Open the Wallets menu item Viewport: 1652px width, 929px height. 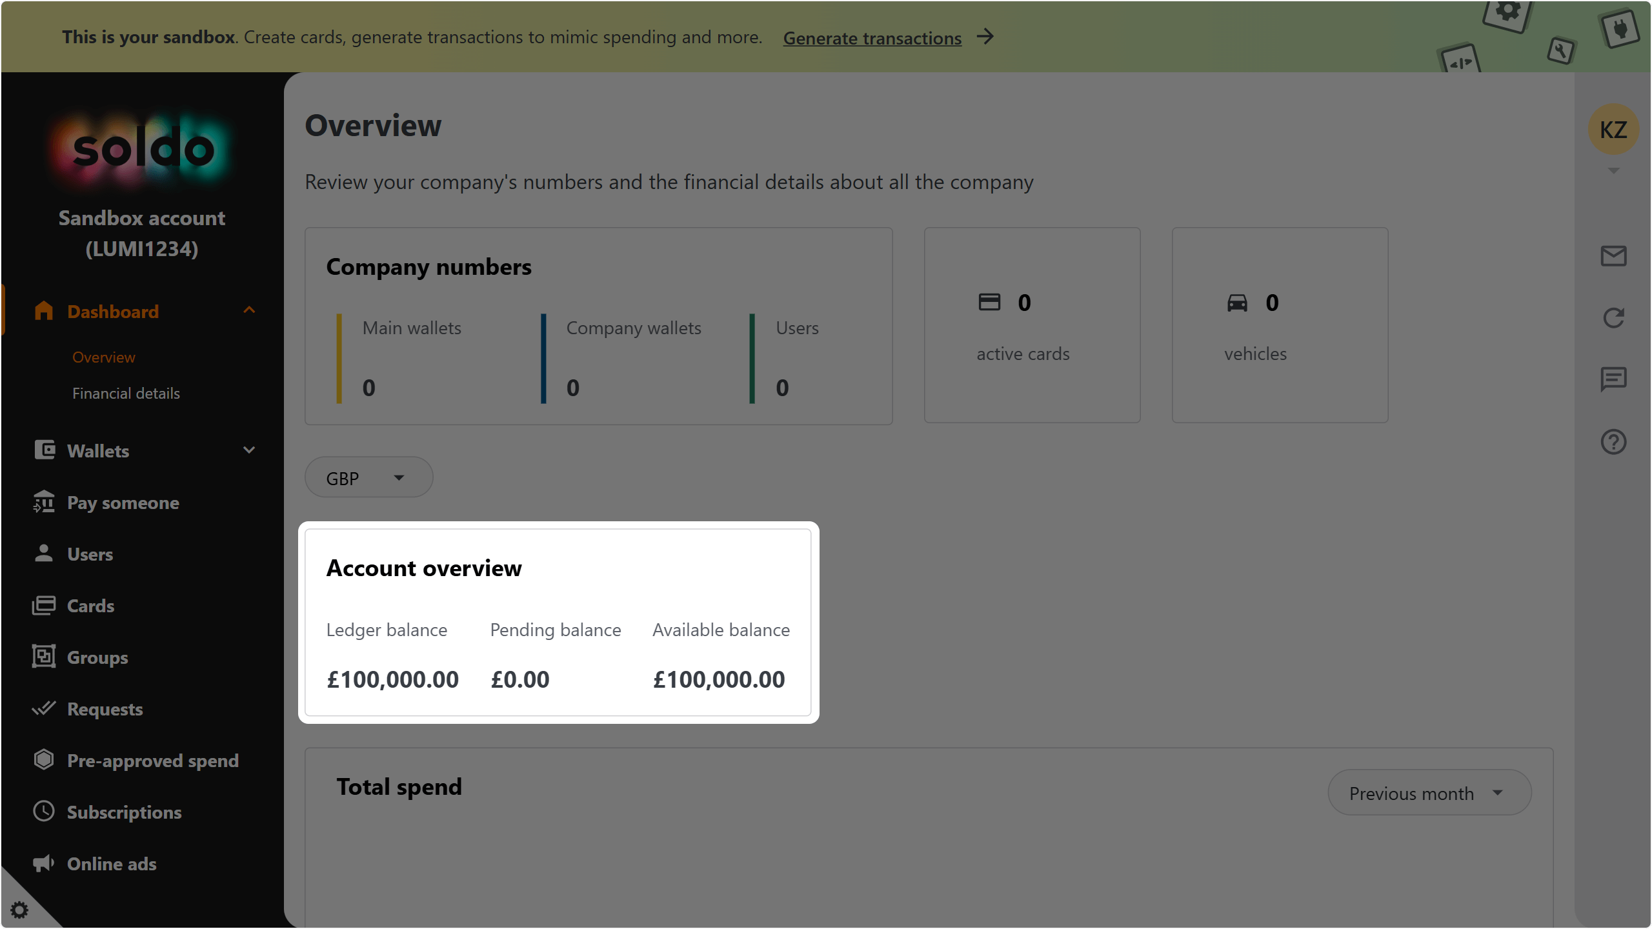pyautogui.click(x=98, y=451)
